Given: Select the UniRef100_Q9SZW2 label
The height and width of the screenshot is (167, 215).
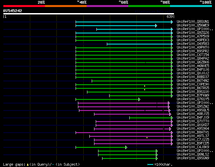Looking at the screenshot, I should [193, 107].
